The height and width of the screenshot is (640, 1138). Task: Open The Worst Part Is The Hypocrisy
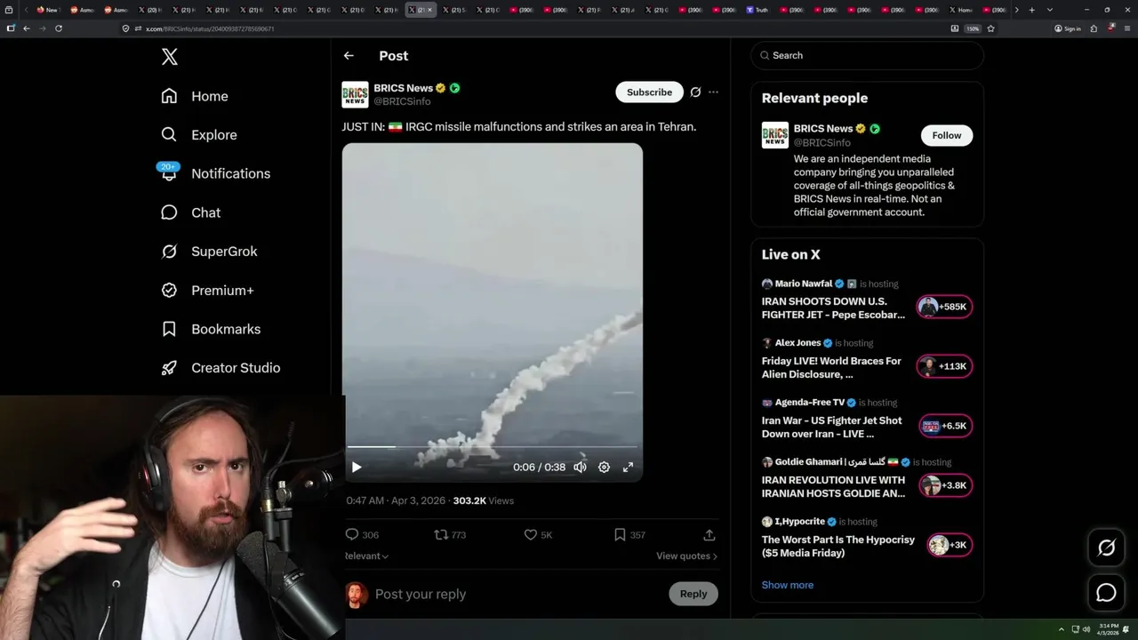click(x=837, y=546)
